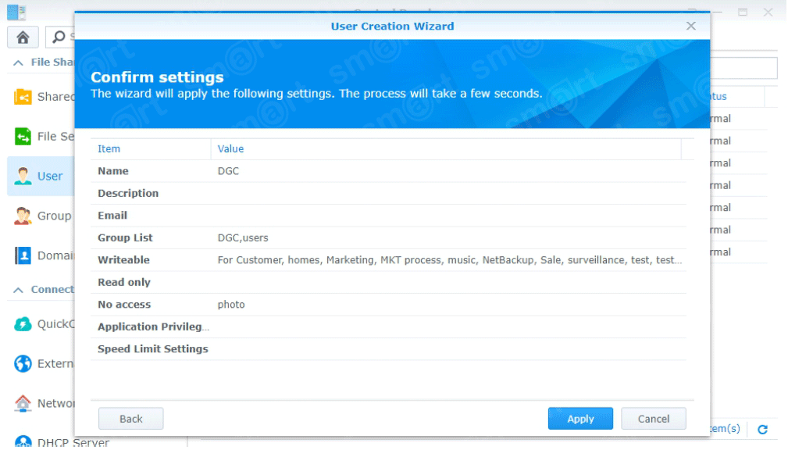Open the Shared Folder icon in sidebar
The width and height of the screenshot is (788, 457).
23,97
